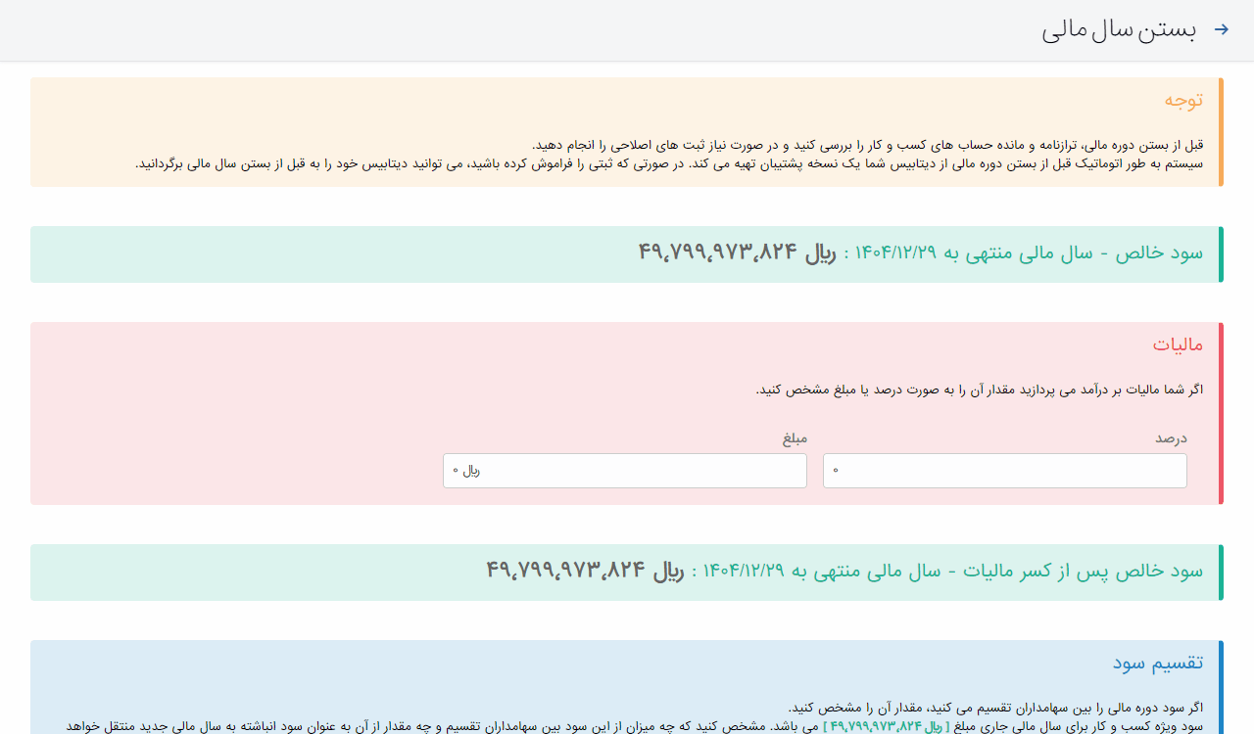
Task: Focus the مبلغ tax amount input
Action: tap(624, 471)
